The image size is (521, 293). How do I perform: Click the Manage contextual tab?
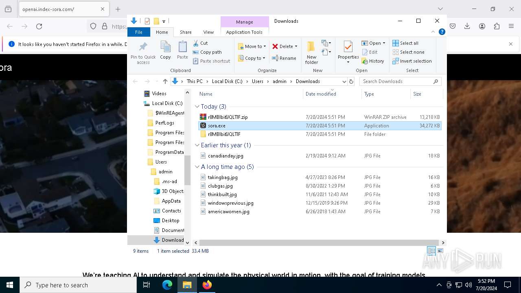coord(244,22)
